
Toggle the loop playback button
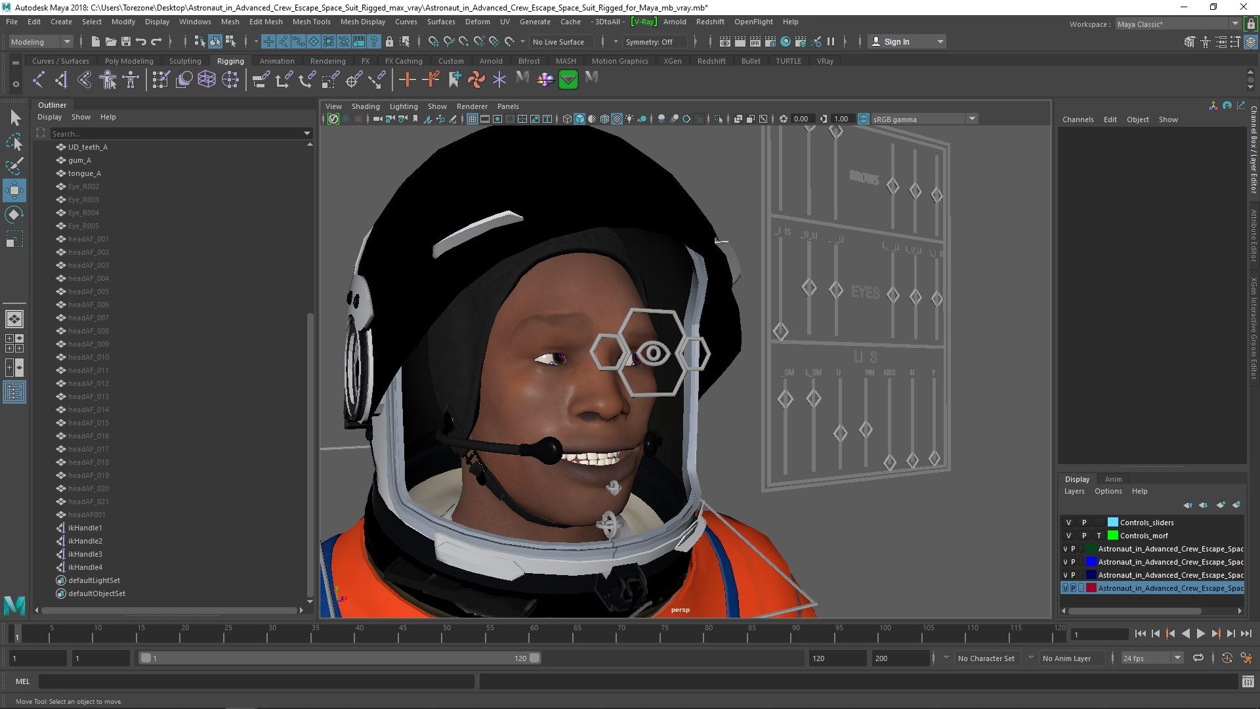tap(1198, 658)
